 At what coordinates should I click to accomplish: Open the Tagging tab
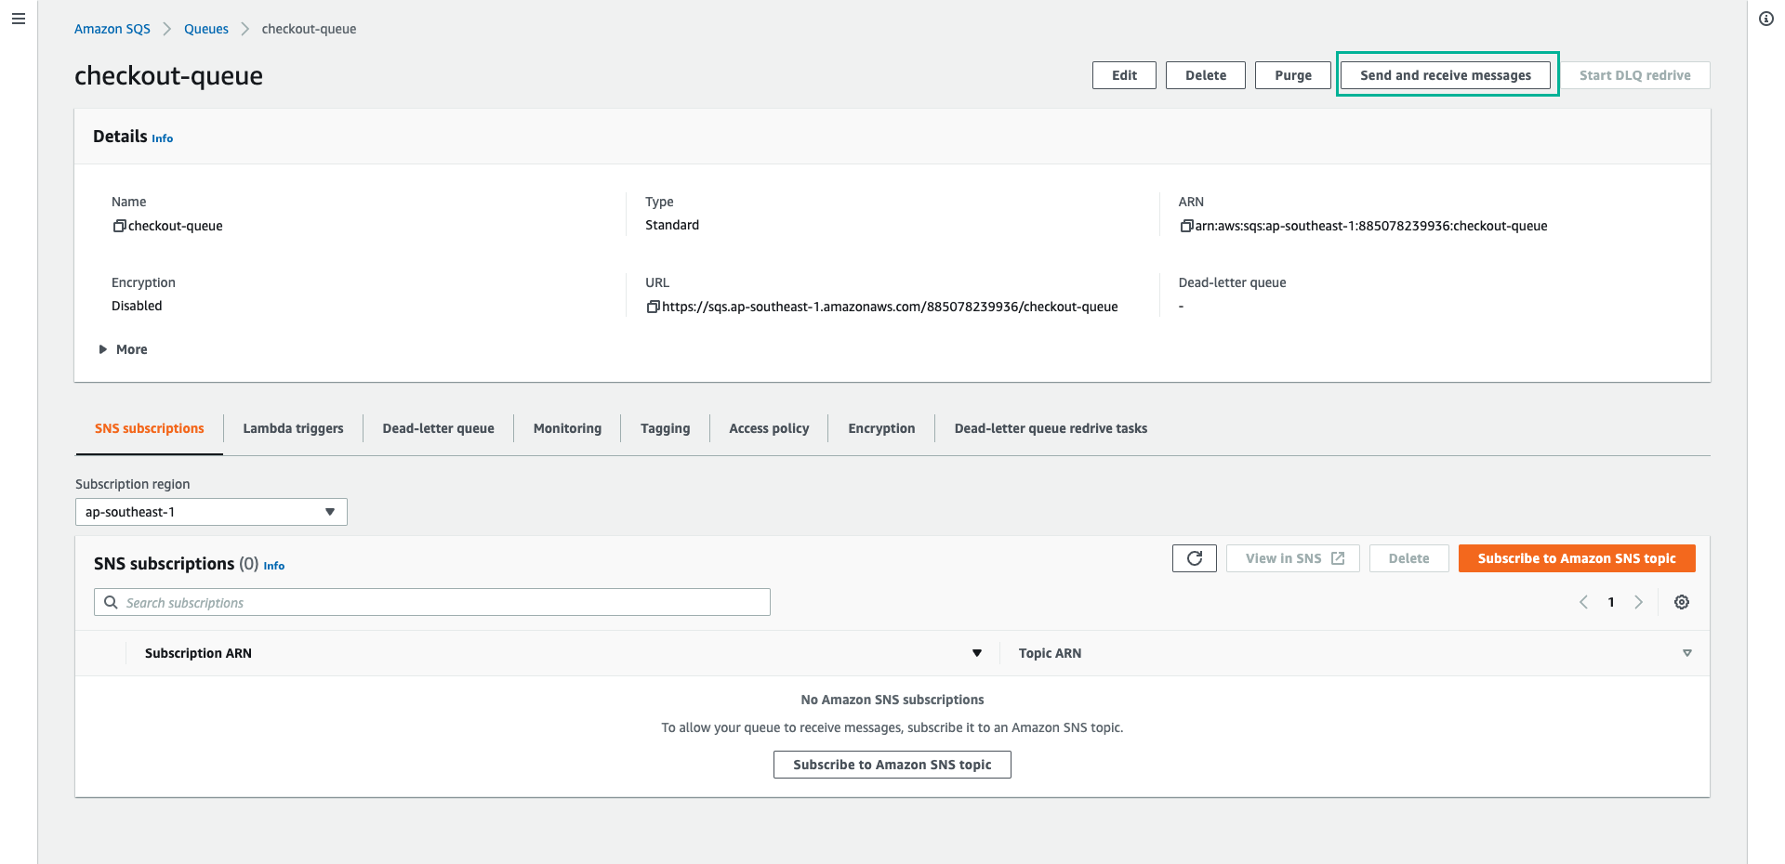point(665,428)
